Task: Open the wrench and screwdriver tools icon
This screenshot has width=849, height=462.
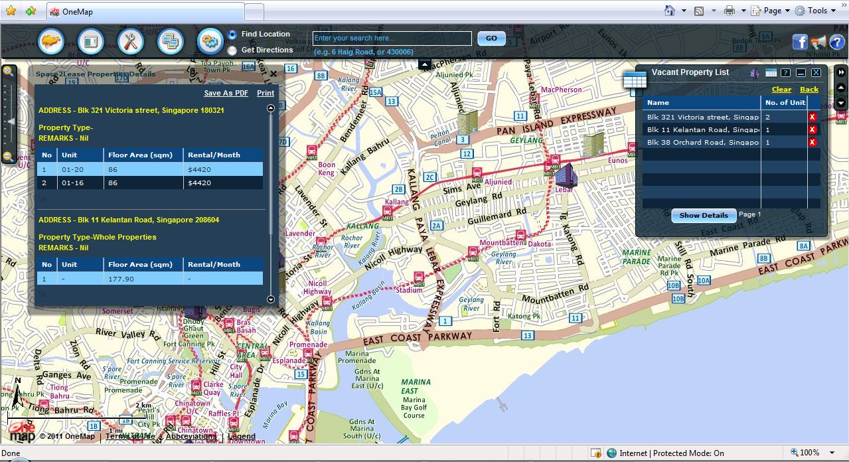Action: (131, 41)
